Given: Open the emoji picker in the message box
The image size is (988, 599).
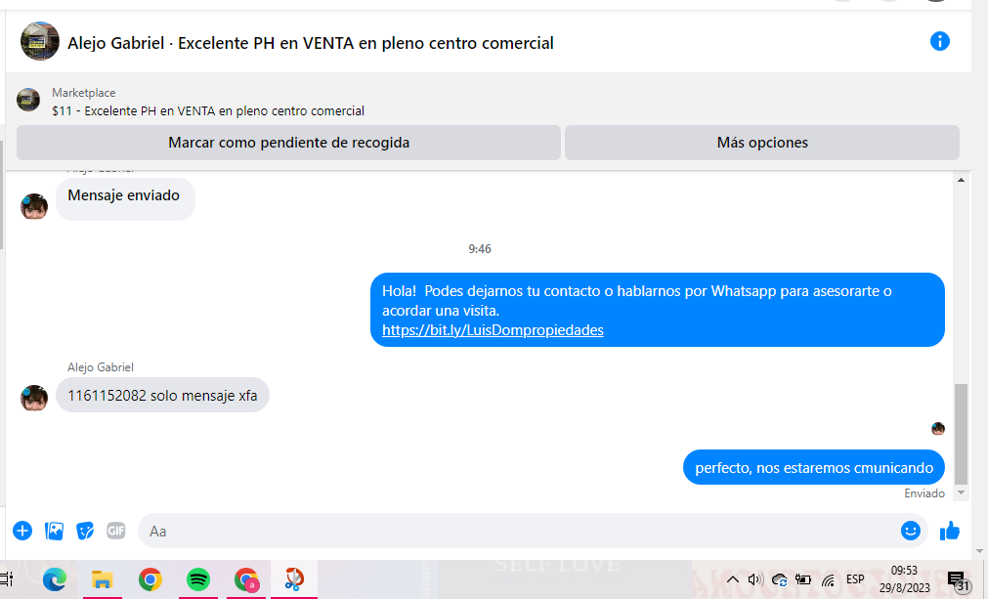Looking at the screenshot, I should [911, 531].
